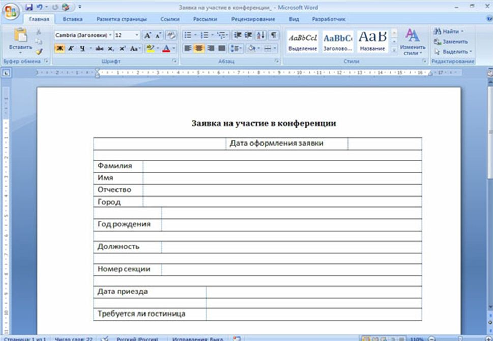Switch to the Рассылки tab
Viewport: 493px width, 341px height.
coord(205,19)
